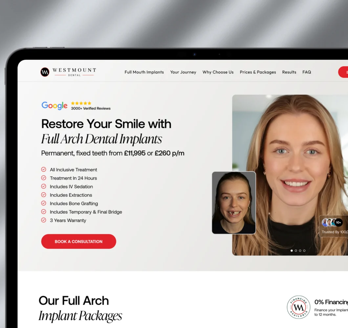Select the first carousel dot
Image resolution: width=348 pixels, height=328 pixels.
[x=292, y=251]
